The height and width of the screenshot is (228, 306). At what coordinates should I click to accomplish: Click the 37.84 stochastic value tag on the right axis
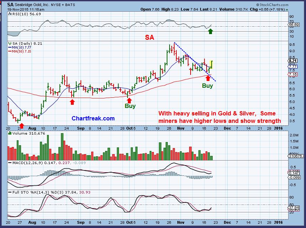point(294,208)
